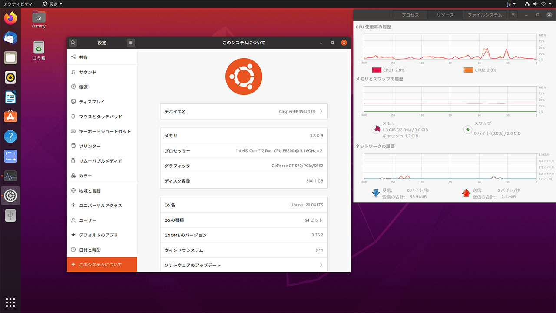The image size is (556, 313).
Task: Click the 64 ビット OS type value
Action: 314,220
